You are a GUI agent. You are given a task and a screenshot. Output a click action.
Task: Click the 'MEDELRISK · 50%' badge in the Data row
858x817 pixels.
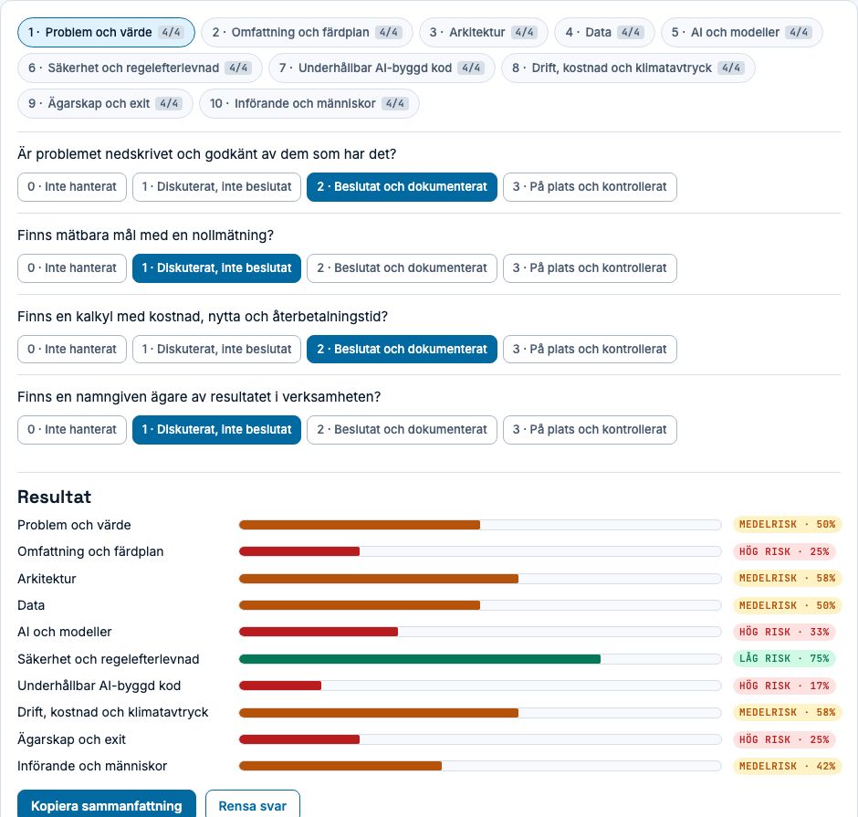point(788,605)
